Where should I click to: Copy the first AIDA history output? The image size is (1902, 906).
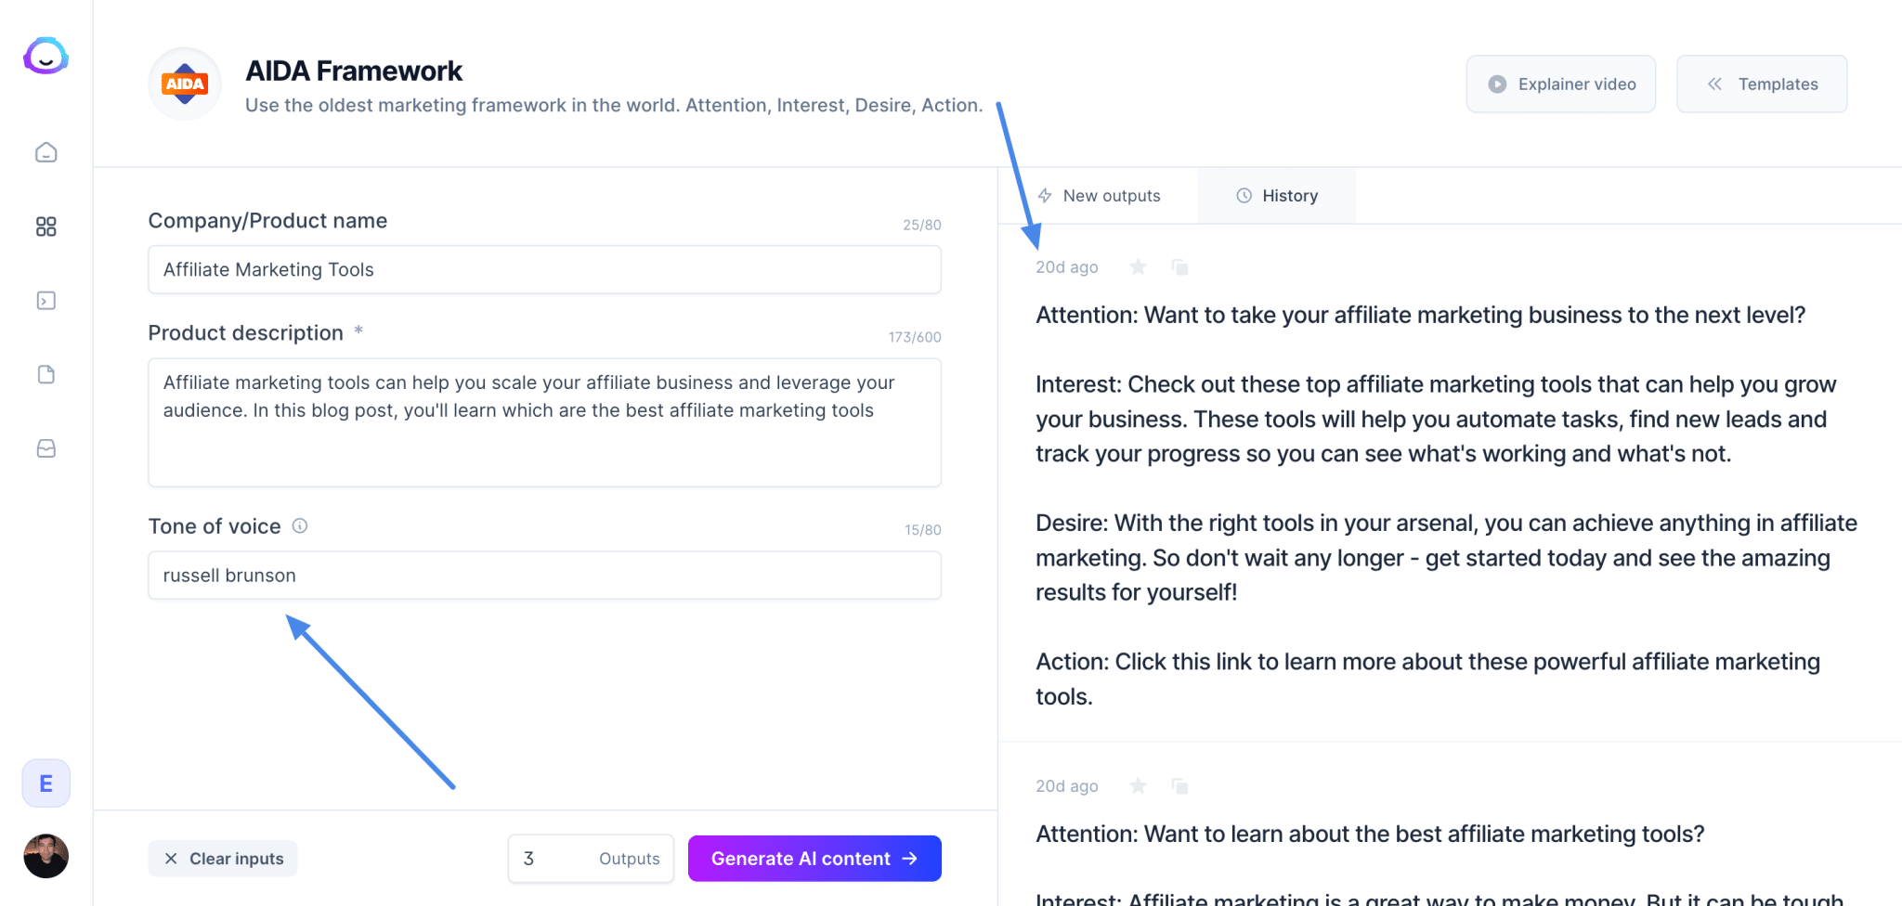(1180, 266)
